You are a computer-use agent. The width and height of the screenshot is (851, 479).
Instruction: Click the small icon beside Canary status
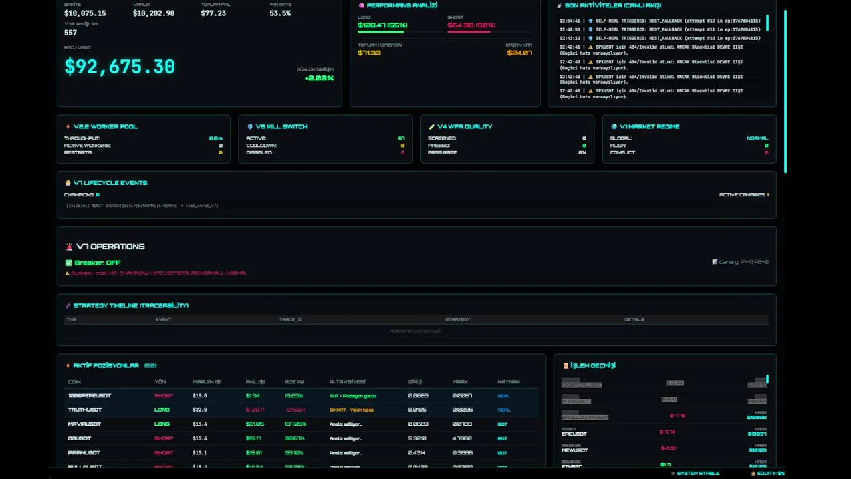[x=715, y=262]
